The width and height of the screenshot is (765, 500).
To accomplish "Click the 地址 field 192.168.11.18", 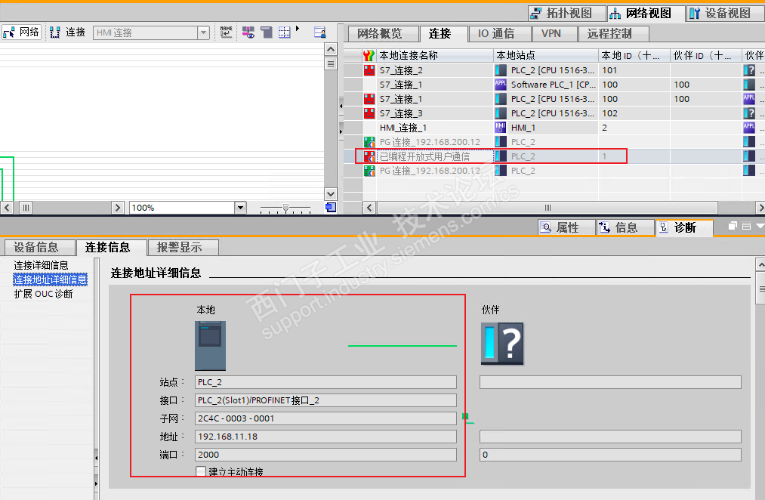I will click(325, 437).
